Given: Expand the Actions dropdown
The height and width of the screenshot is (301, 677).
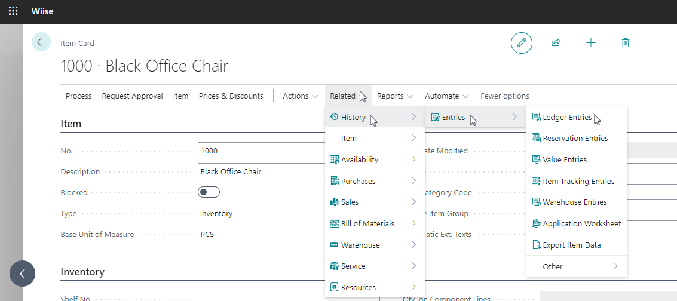Looking at the screenshot, I should (x=300, y=96).
